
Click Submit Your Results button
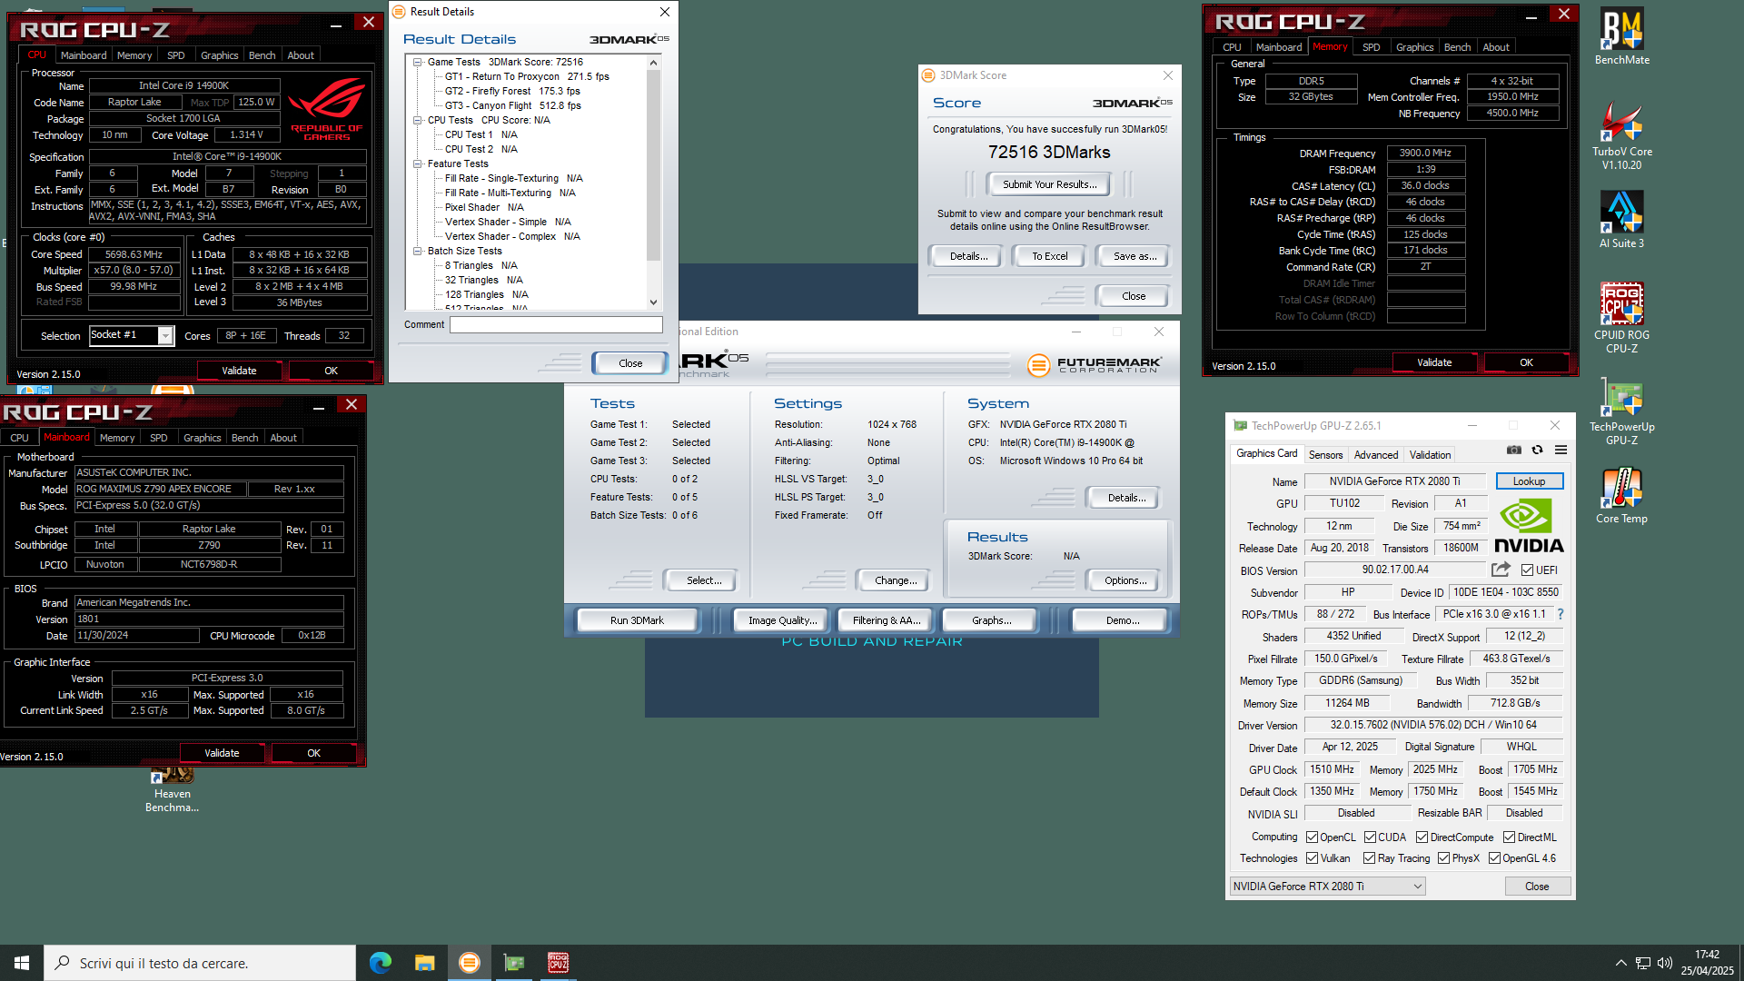coord(1049,184)
